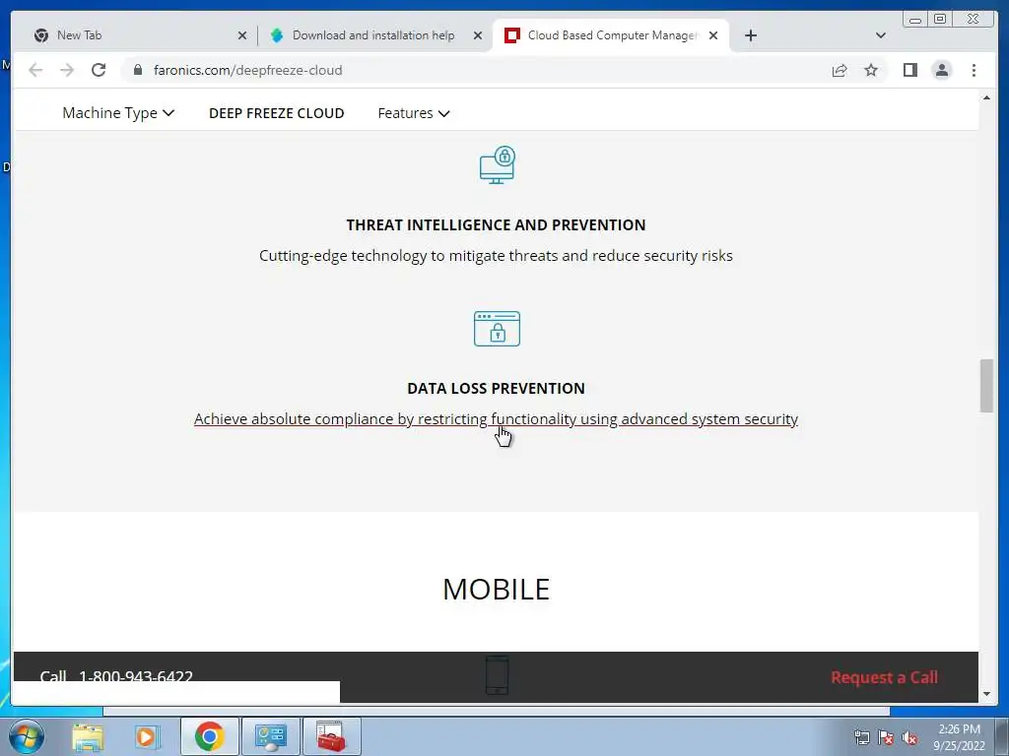This screenshot has height=756, width=1009.
Task: Switch to the New Tab tab
Action: click(137, 35)
